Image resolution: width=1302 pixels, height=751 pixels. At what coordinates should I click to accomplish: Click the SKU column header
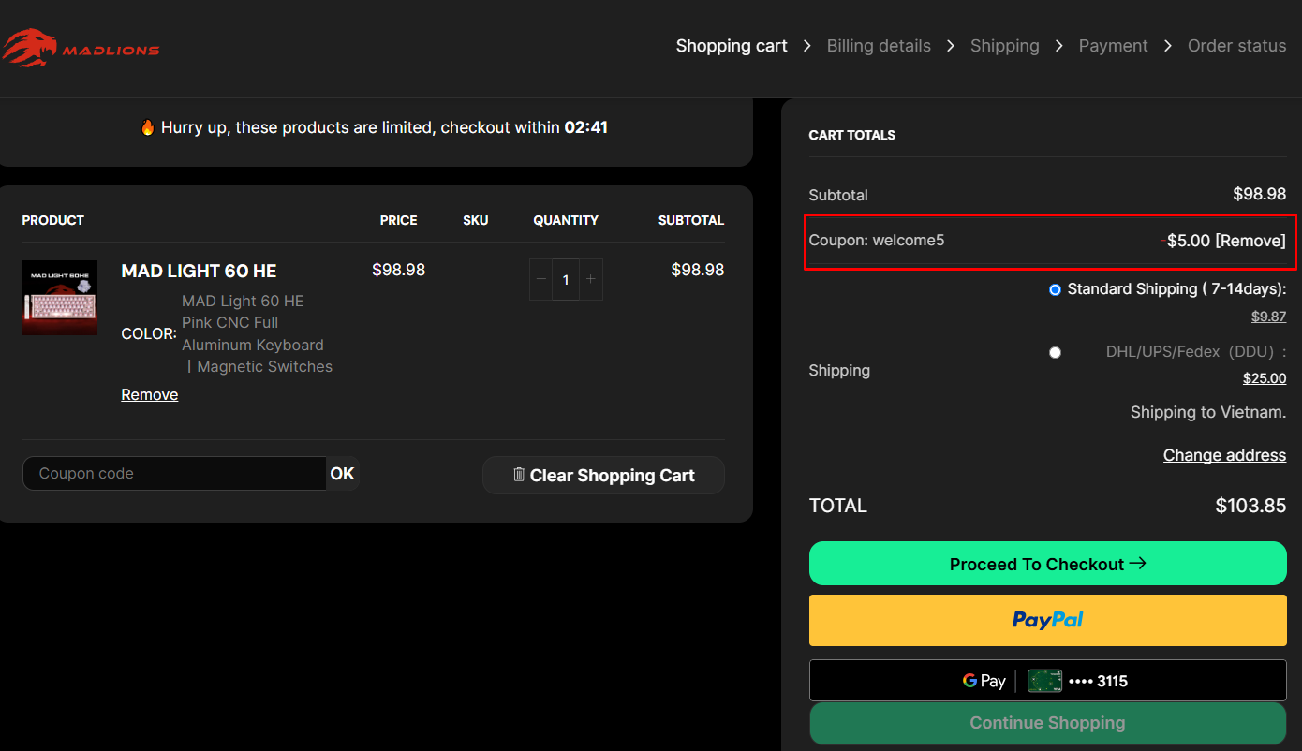click(x=476, y=220)
